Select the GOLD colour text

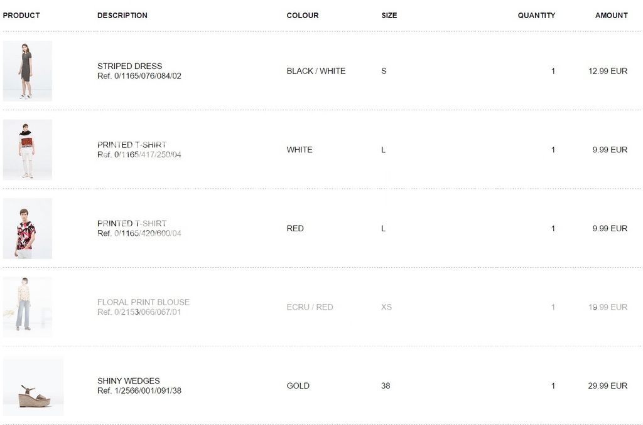[298, 386]
